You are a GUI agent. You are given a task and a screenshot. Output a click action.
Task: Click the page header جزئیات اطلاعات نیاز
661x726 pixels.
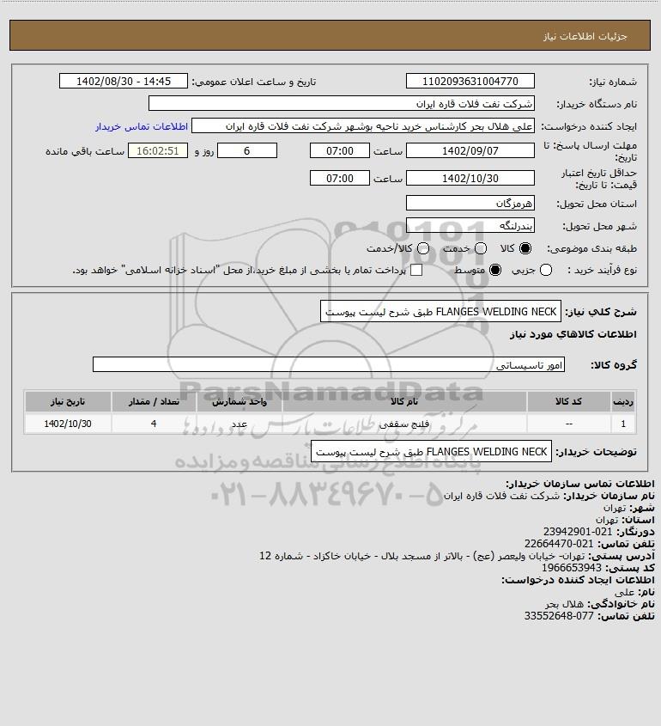[x=585, y=36]
